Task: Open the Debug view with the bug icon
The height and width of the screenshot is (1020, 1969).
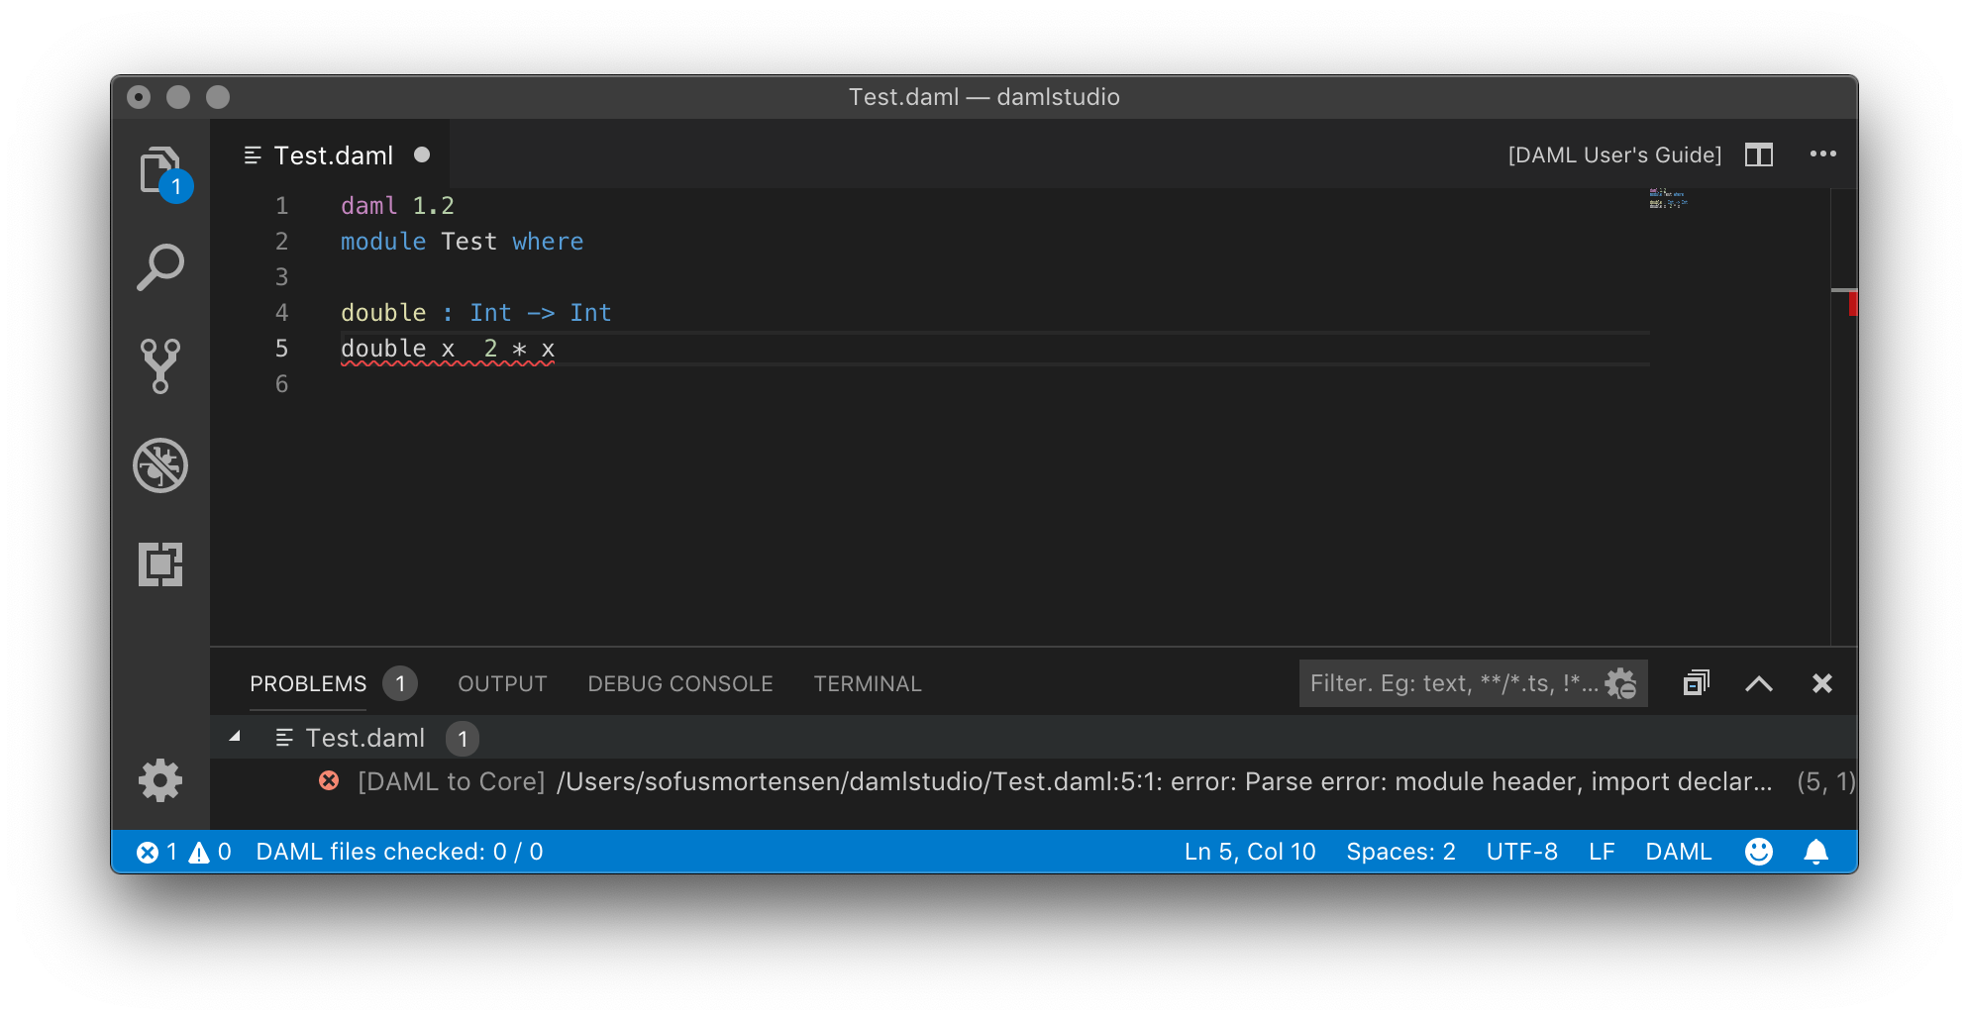Action: pos(160,465)
